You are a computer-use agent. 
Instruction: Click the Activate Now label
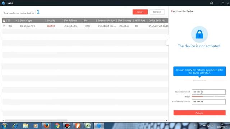pyautogui.click(x=199, y=80)
